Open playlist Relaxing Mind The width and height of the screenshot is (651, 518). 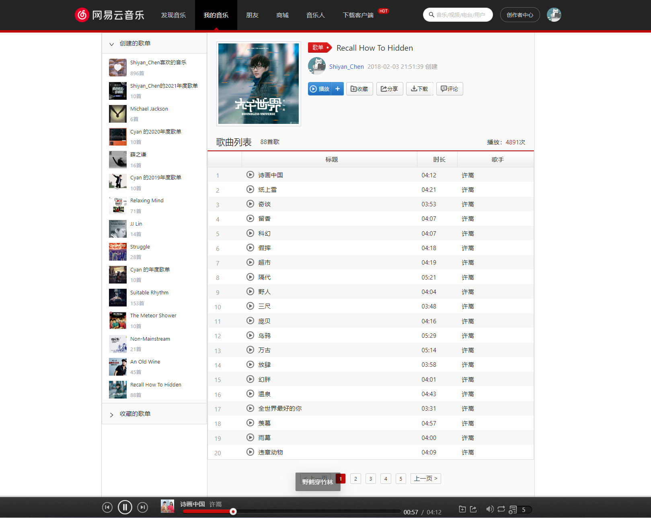[x=154, y=206]
